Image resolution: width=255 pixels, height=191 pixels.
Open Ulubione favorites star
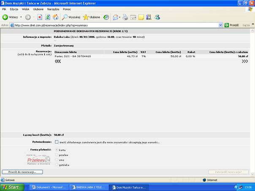(x=86, y=17)
